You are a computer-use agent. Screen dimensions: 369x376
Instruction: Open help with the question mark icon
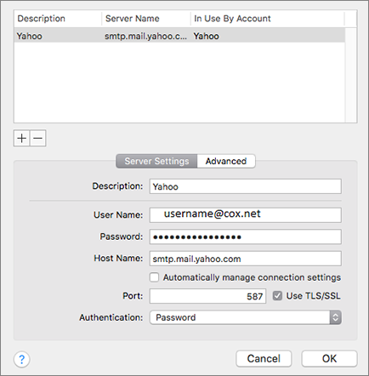tap(21, 359)
